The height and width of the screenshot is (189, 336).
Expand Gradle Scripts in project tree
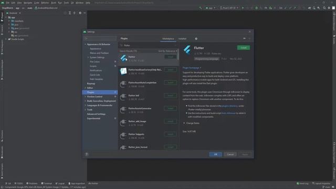tap(6, 39)
